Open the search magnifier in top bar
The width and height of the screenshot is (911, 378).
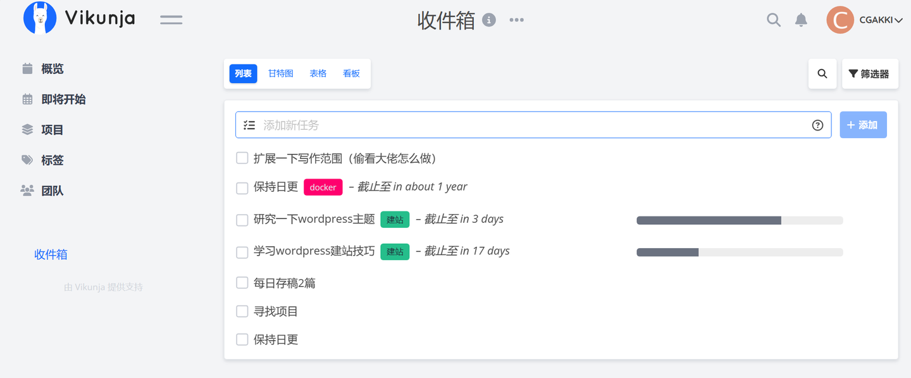coord(774,20)
